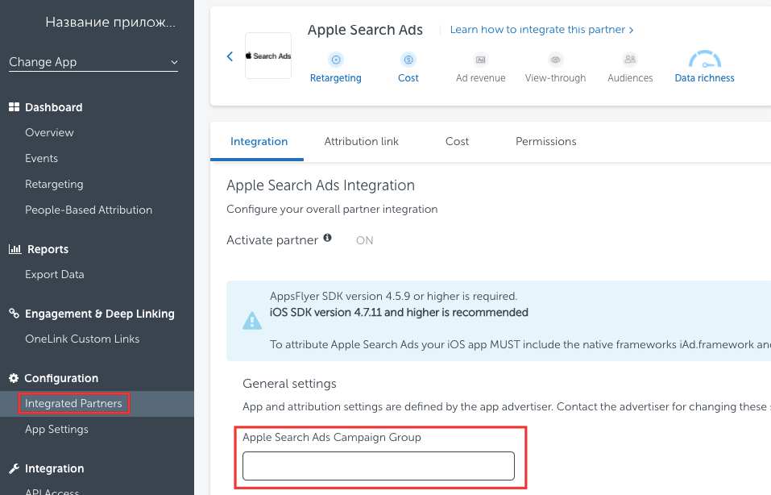Click the Cost dollar icon
Screen dimensions: 771x495
click(x=408, y=60)
